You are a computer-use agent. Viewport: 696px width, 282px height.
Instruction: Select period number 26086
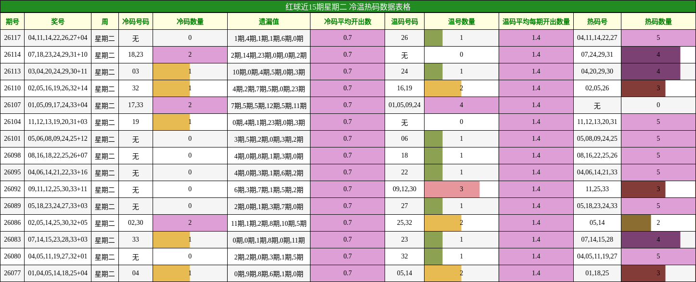[13, 223]
